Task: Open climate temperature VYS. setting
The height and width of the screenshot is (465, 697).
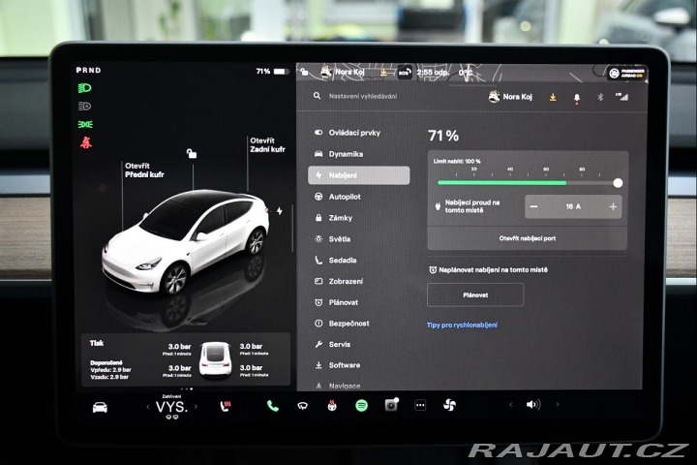Action: click(x=171, y=407)
